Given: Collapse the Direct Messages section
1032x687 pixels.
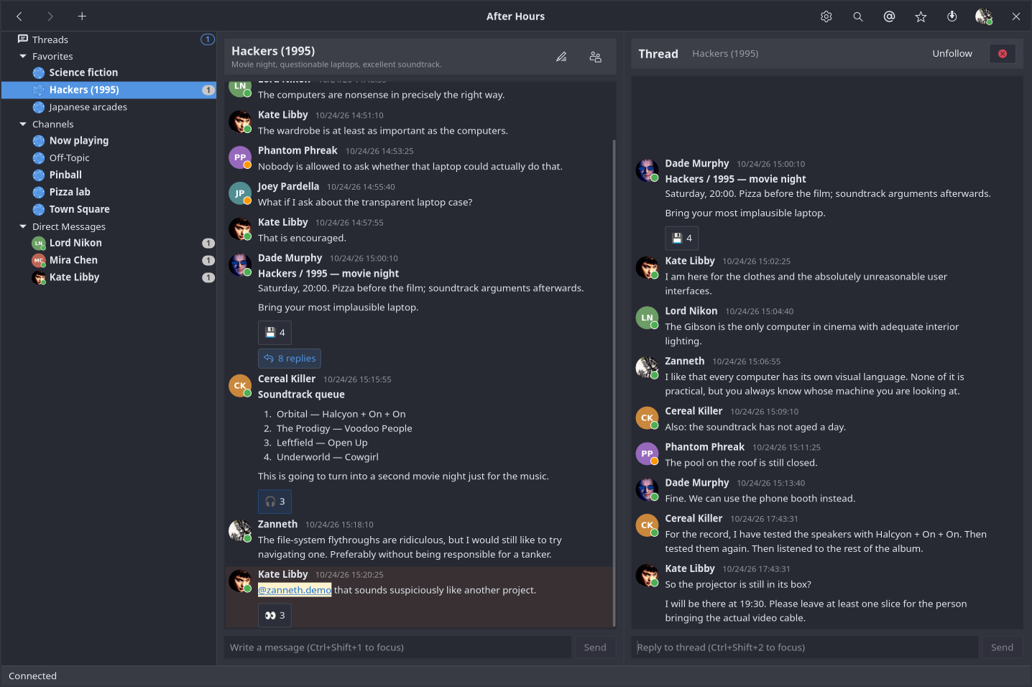Looking at the screenshot, I should 23,226.
